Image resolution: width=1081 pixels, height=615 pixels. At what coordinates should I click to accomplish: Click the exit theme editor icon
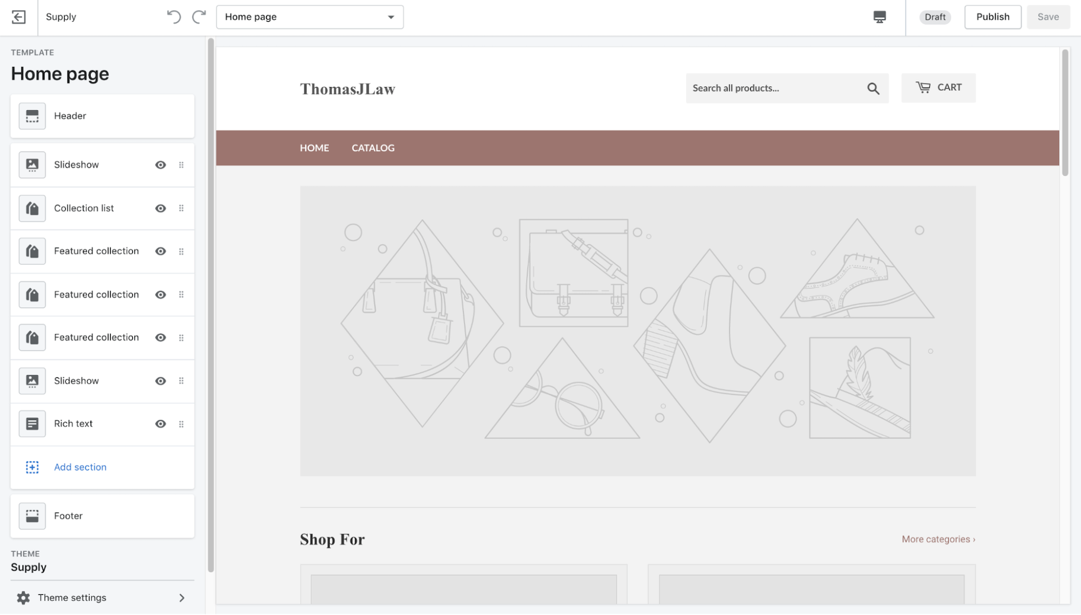18,17
